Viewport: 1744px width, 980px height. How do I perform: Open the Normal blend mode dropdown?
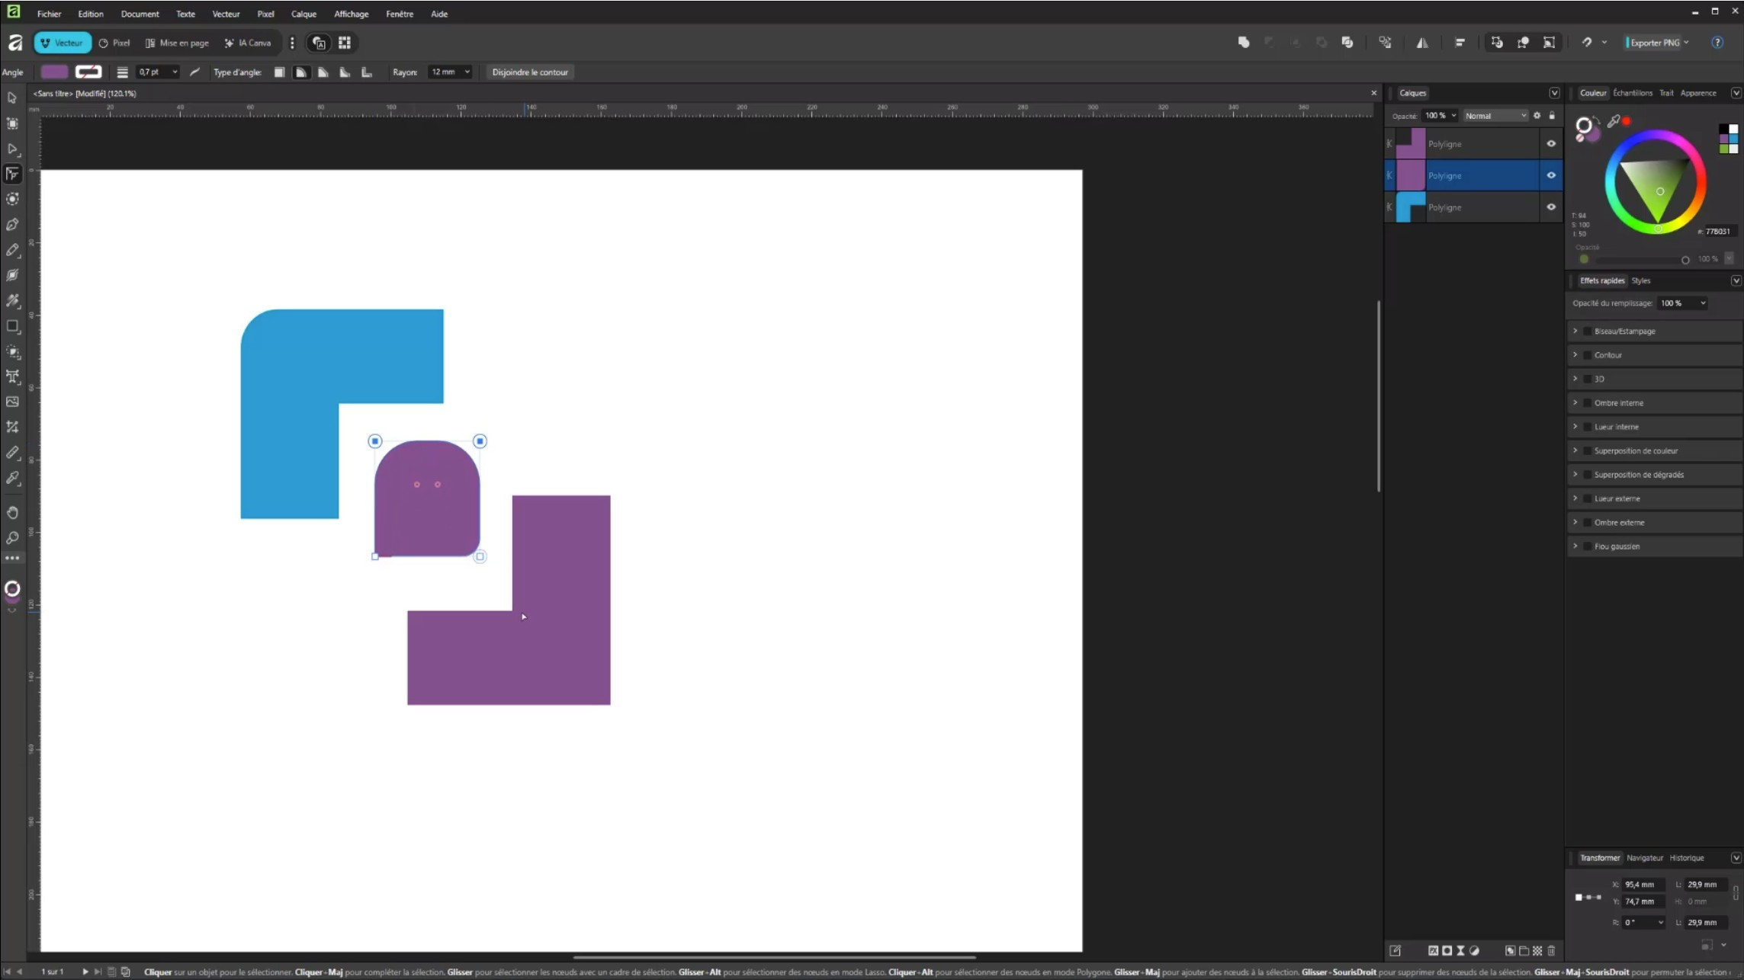[x=1495, y=116]
